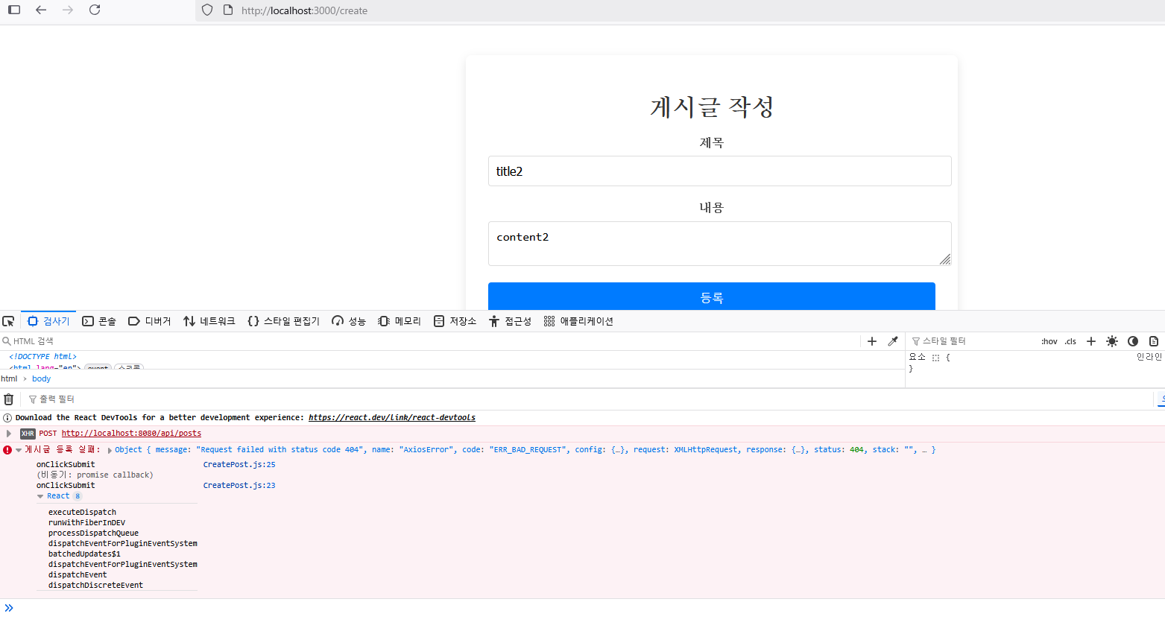Open the 디버거 tab
Screen dimensions: 1165x637
pyautogui.click(x=149, y=321)
